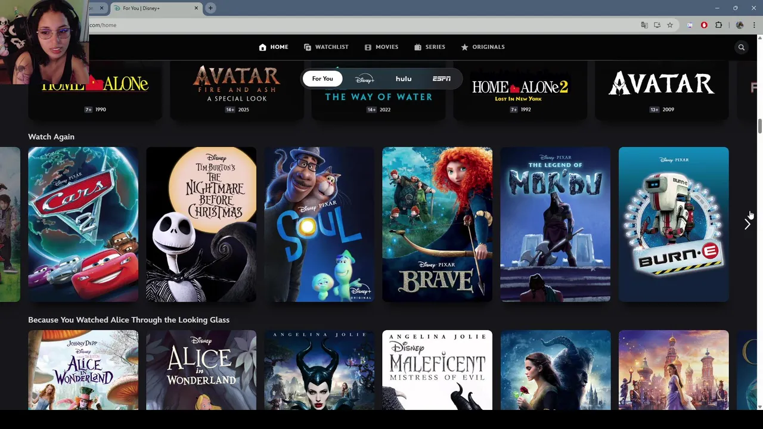
Task: Open the Soul poster
Action: click(320, 224)
